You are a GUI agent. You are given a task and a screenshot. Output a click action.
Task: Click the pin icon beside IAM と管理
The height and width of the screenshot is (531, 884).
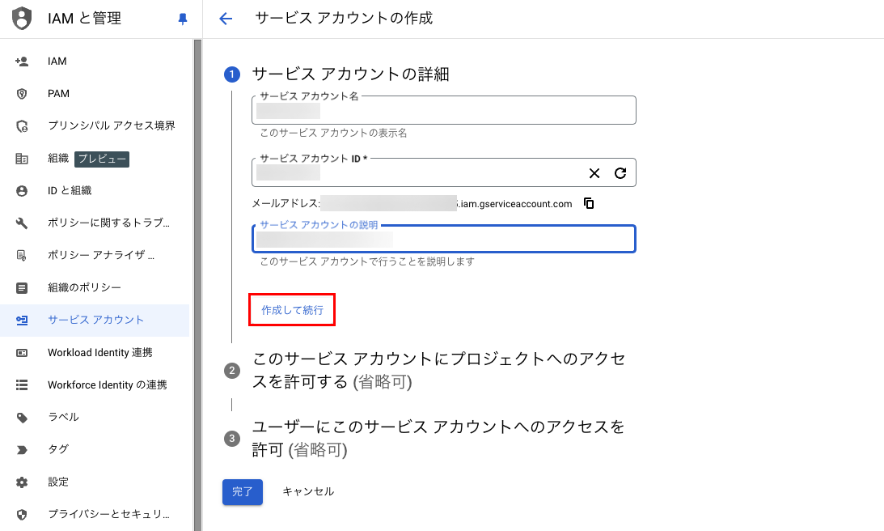pyautogui.click(x=182, y=18)
